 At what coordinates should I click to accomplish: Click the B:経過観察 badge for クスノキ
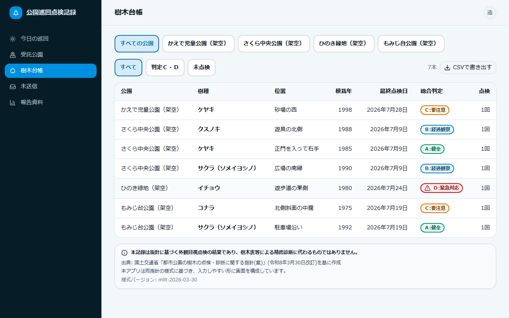point(437,130)
